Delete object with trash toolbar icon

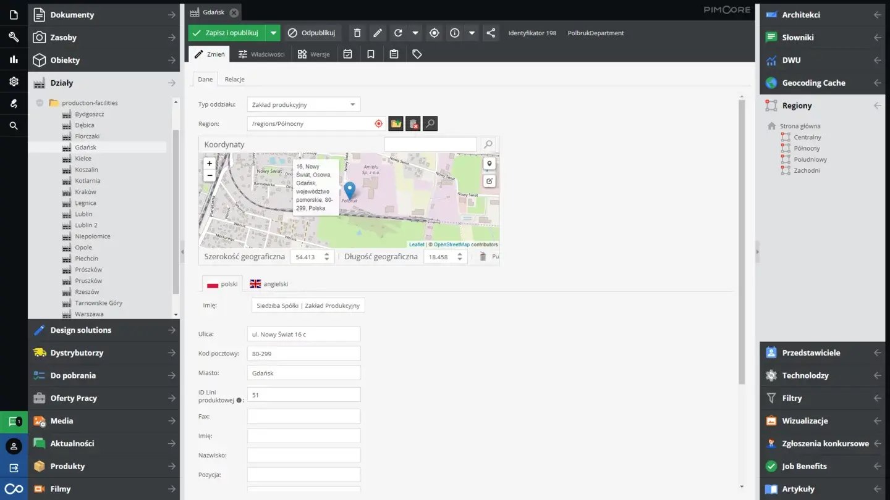357,33
